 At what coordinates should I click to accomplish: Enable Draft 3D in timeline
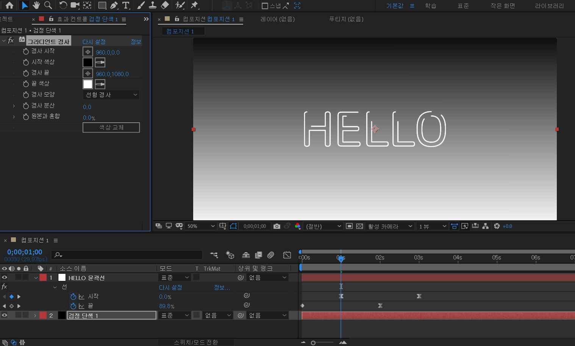[230, 255]
